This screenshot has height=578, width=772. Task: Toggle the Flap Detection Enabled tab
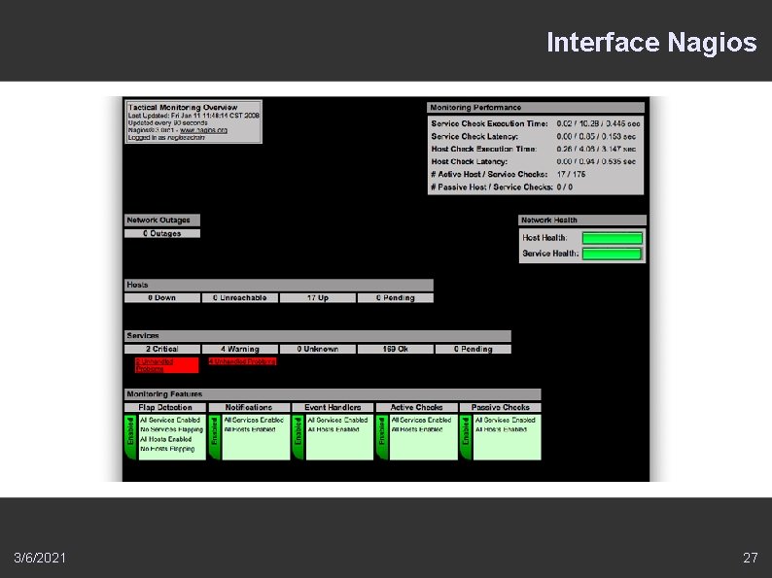point(130,437)
